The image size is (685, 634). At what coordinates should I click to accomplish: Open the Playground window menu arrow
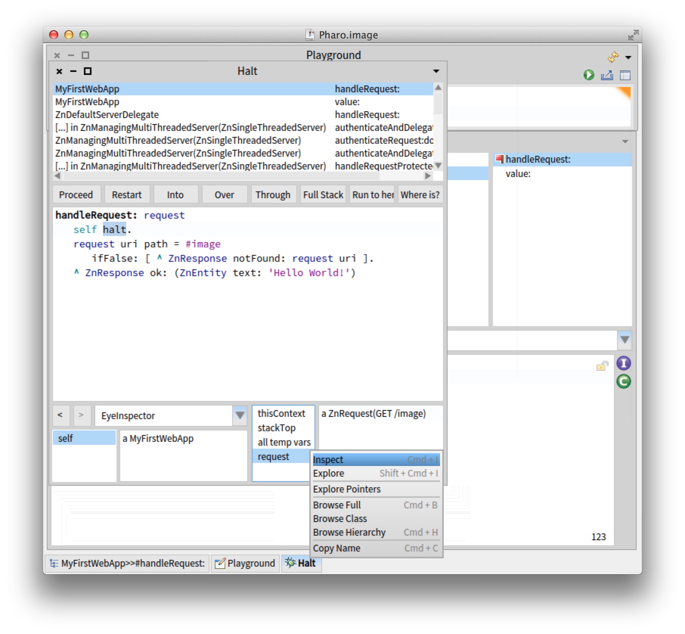(x=628, y=57)
